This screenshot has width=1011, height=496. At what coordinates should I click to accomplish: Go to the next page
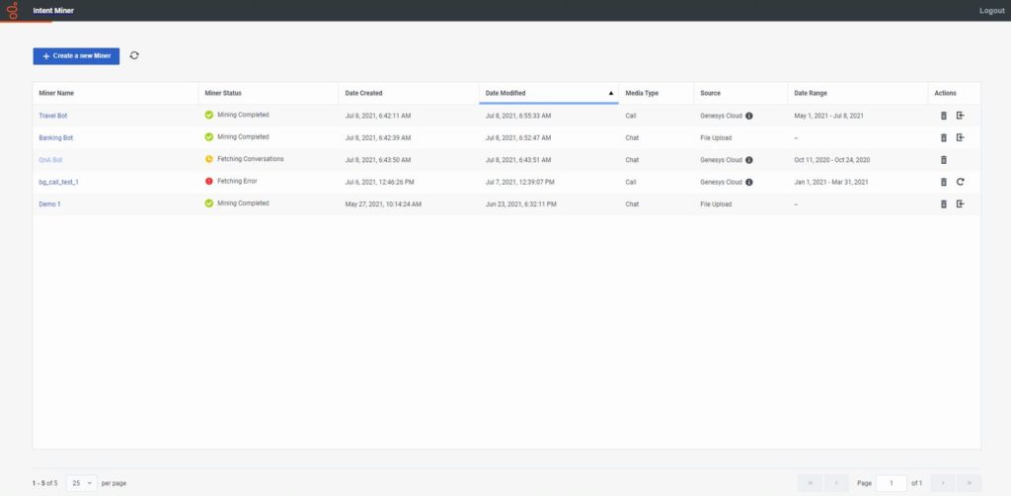[943, 482]
